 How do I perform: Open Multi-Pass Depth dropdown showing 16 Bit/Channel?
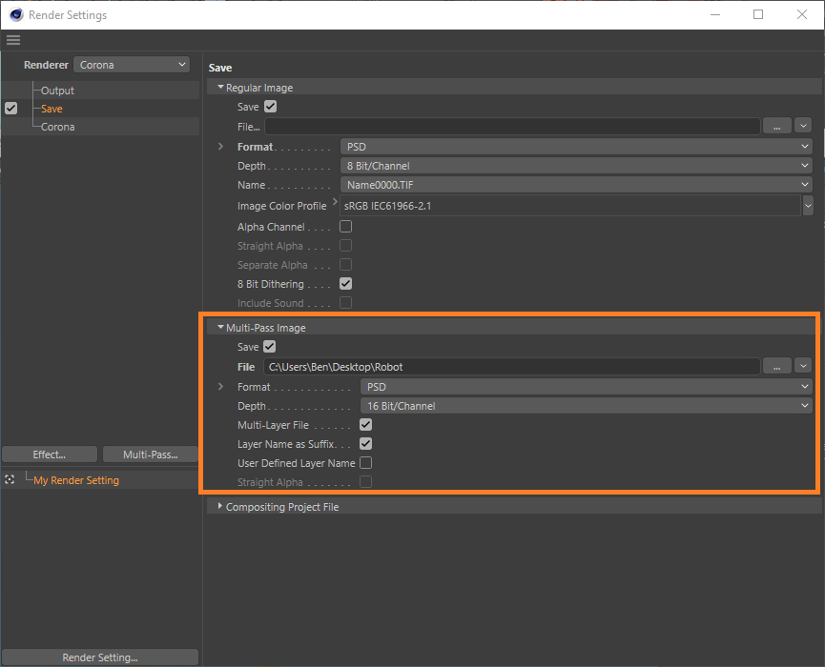[586, 406]
